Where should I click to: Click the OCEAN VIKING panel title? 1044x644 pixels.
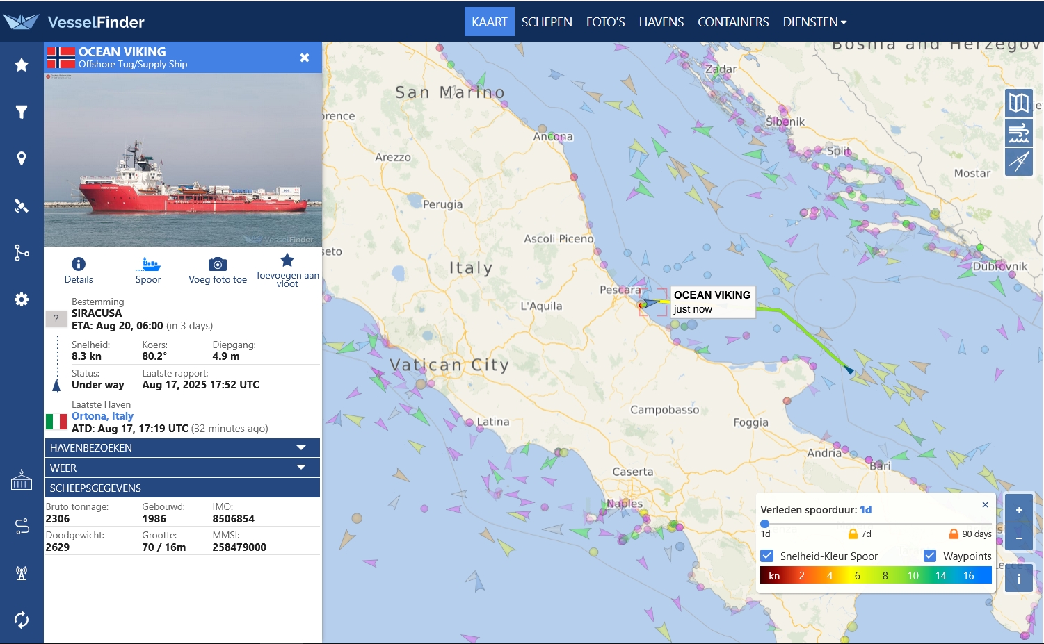click(122, 52)
